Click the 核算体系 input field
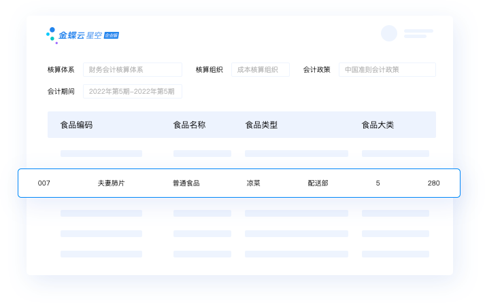Image resolution: width=485 pixels, height=303 pixels. (133, 69)
